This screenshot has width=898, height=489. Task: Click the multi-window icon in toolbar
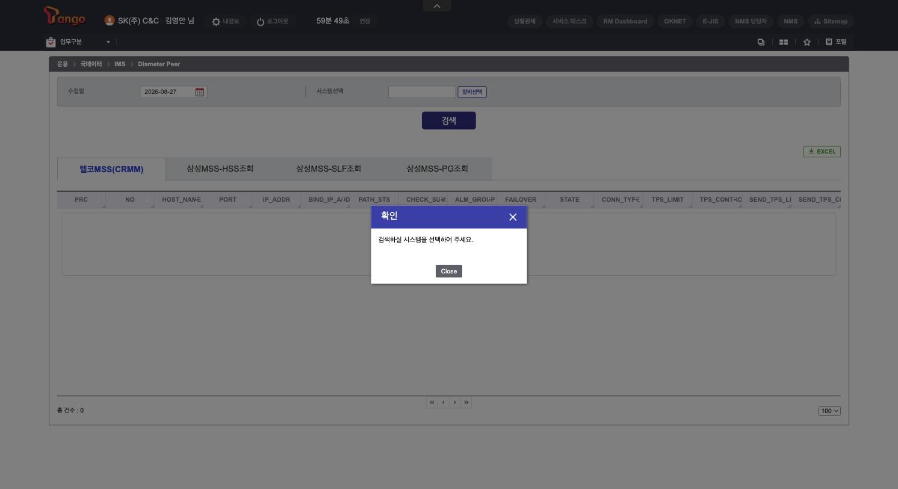point(761,42)
